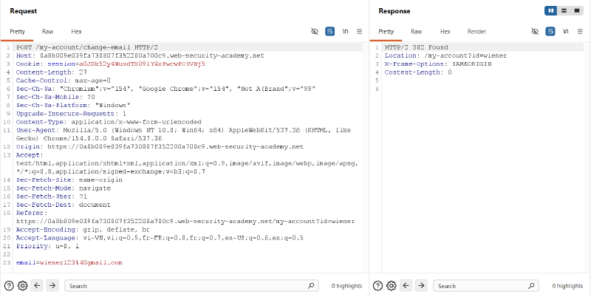Open the Response Raw tab
The image size is (591, 297).
coord(416,32)
